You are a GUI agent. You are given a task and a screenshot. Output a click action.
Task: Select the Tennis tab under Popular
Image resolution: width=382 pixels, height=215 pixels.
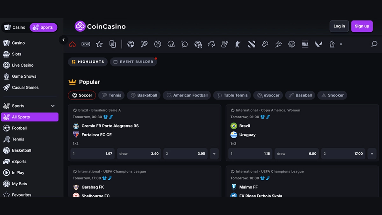pos(111,95)
